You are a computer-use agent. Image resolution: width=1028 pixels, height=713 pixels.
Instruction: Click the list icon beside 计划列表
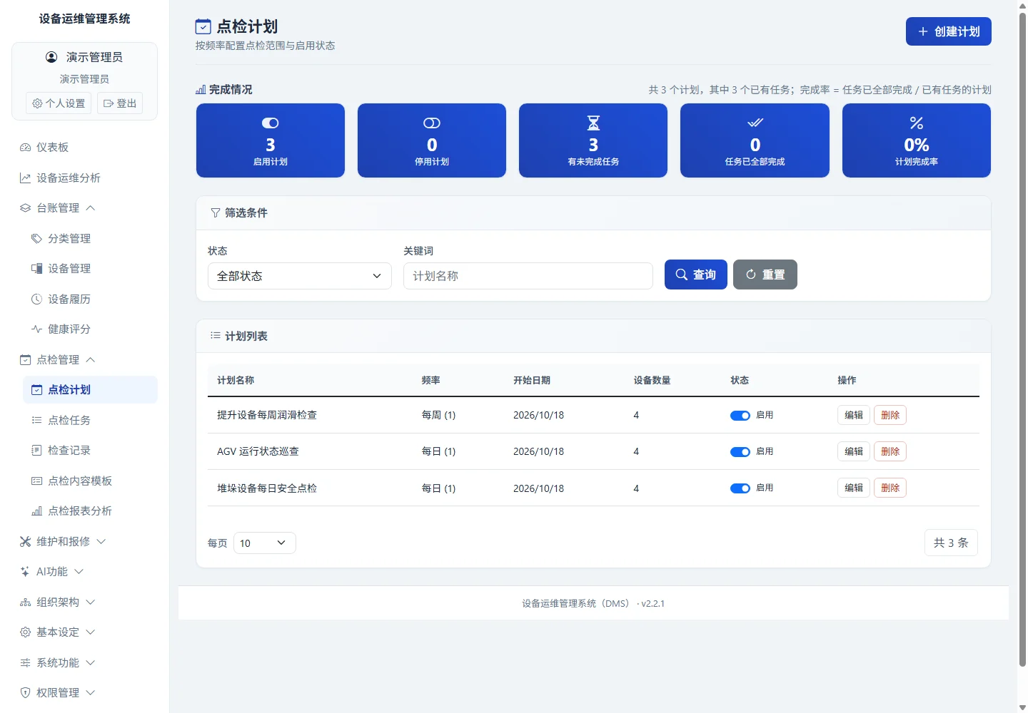[216, 336]
